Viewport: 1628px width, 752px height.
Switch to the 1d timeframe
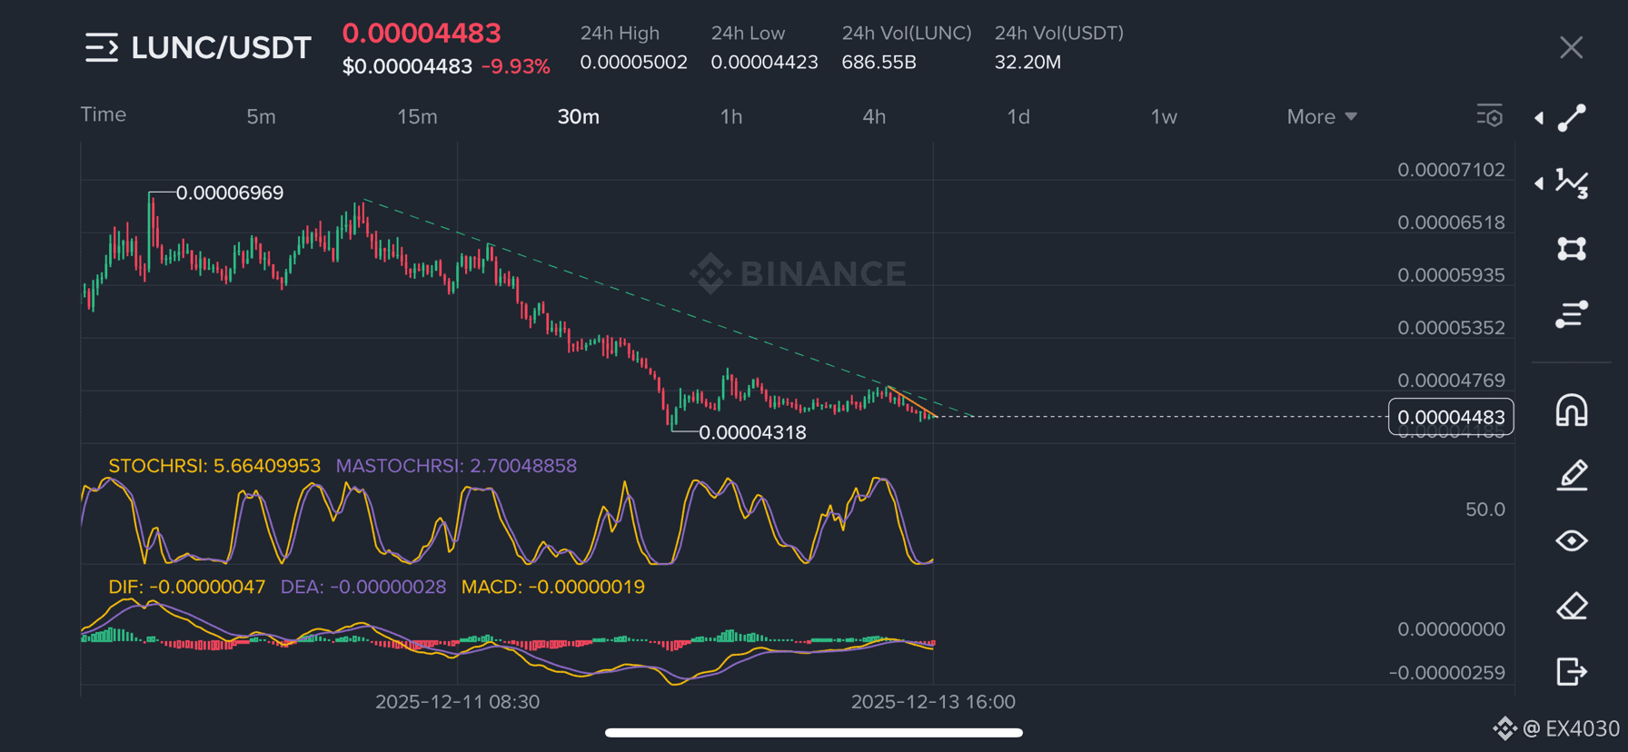click(1018, 117)
